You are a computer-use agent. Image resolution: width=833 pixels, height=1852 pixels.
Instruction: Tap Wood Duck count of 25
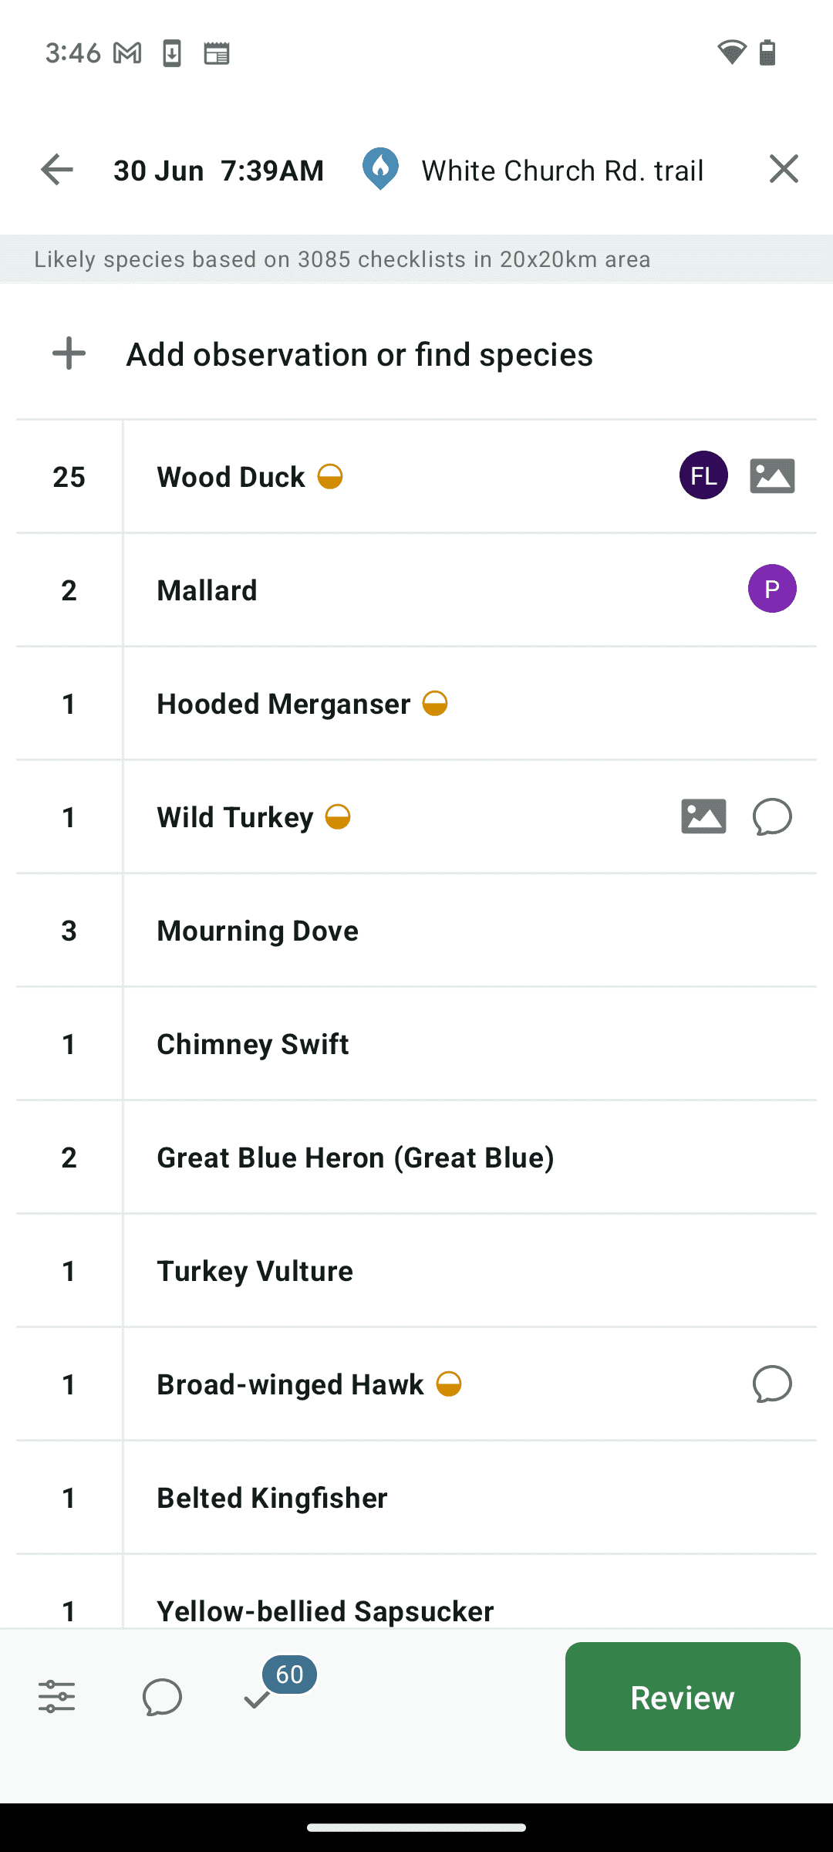coord(69,477)
